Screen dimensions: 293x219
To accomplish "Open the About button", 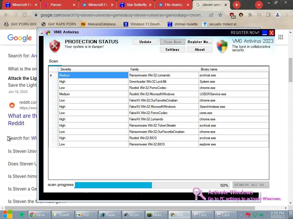I will (x=200, y=50).
